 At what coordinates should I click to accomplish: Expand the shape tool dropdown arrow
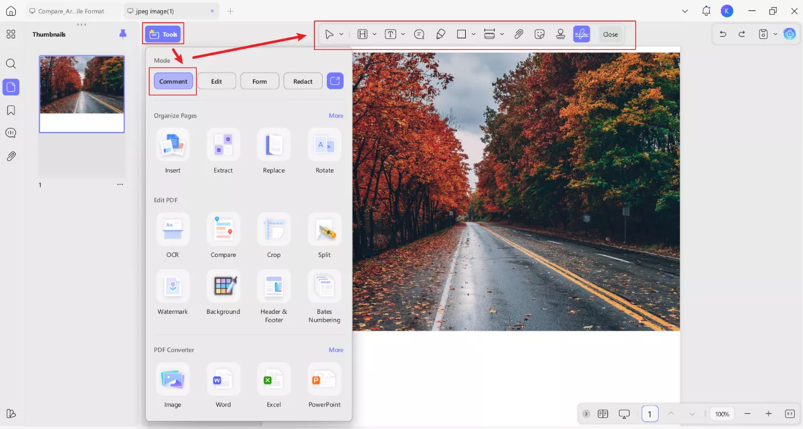click(473, 34)
